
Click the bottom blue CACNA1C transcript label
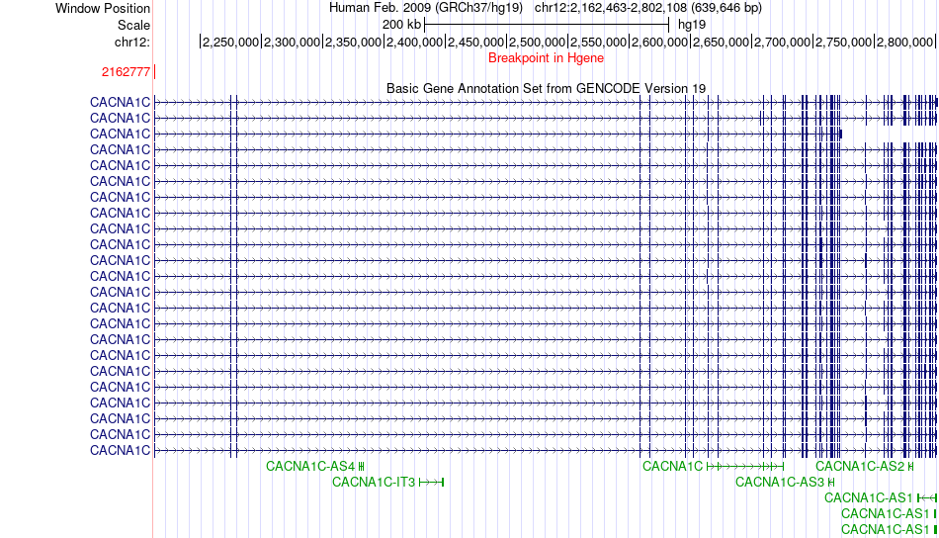[120, 450]
